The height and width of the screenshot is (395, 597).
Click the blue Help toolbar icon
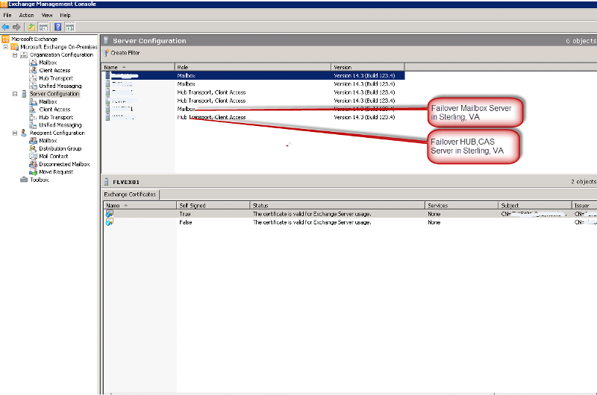coord(58,27)
